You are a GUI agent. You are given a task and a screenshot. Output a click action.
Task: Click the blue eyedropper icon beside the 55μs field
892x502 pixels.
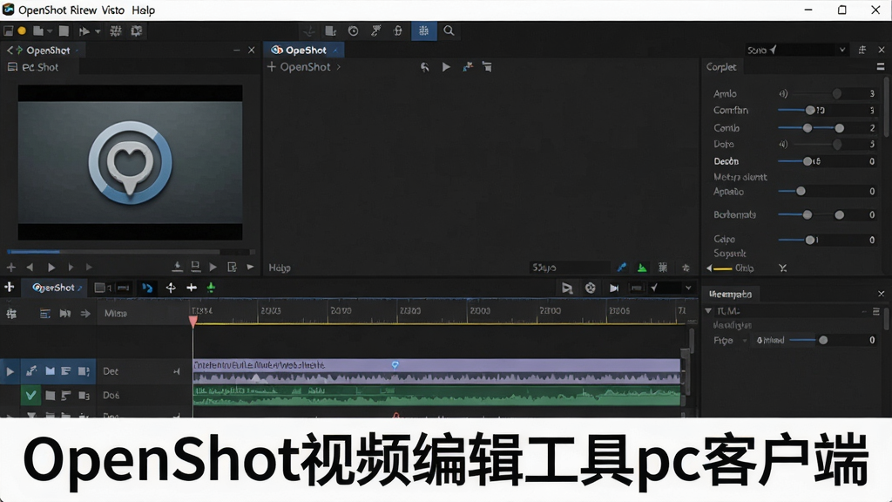tap(622, 267)
